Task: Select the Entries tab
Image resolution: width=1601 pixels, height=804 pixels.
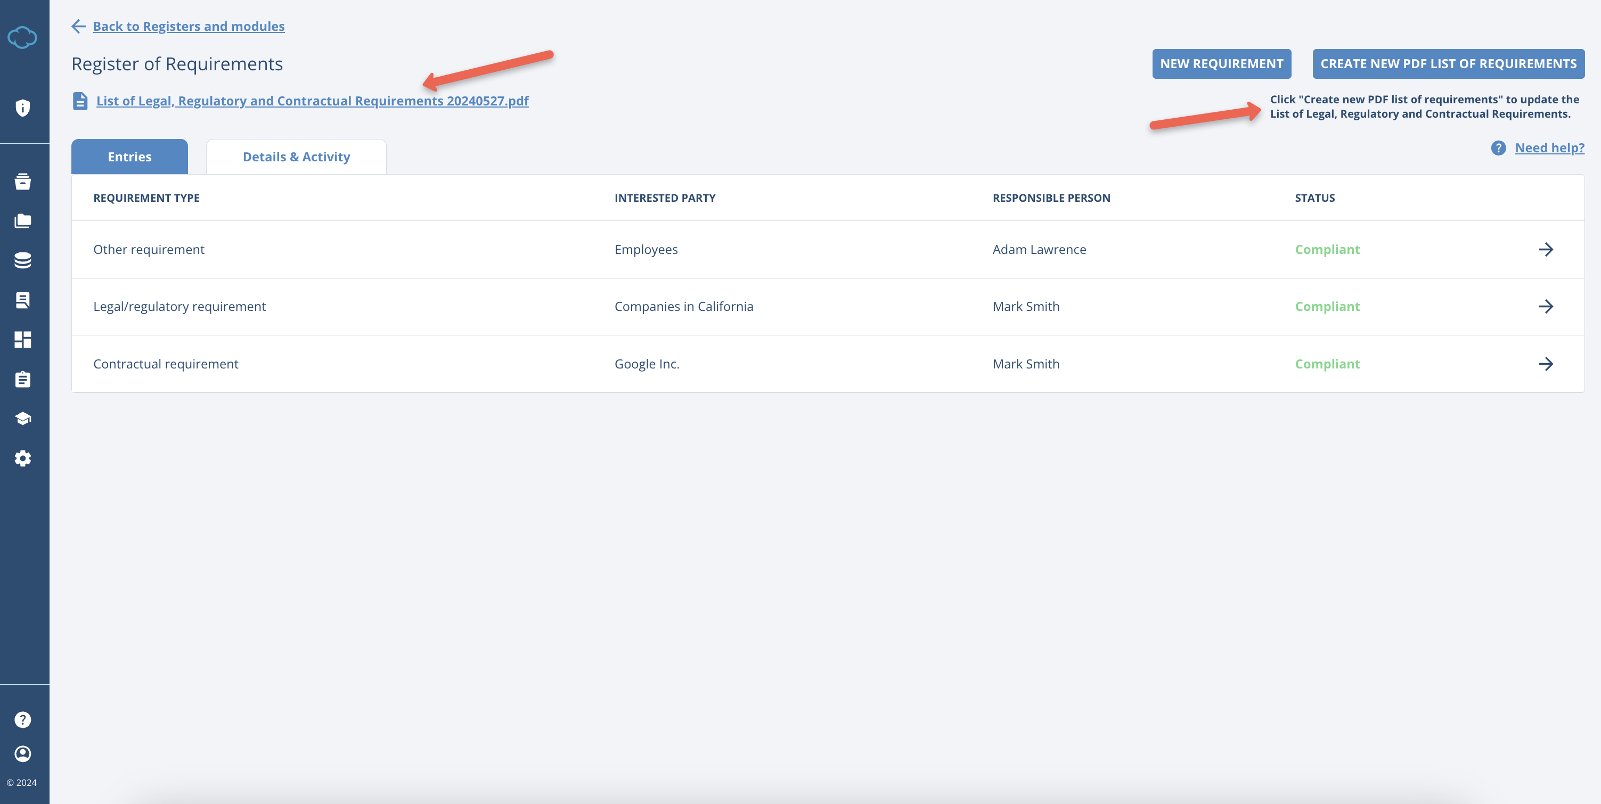Action: [129, 157]
